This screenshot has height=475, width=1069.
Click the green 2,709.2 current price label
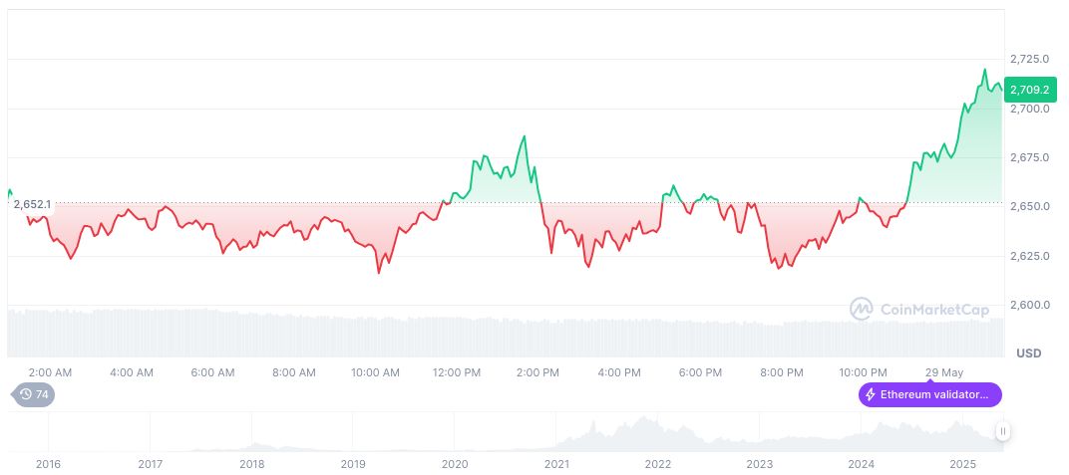(x=1029, y=89)
